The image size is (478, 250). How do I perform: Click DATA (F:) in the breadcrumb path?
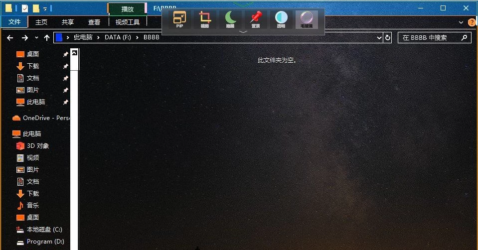[119, 38]
